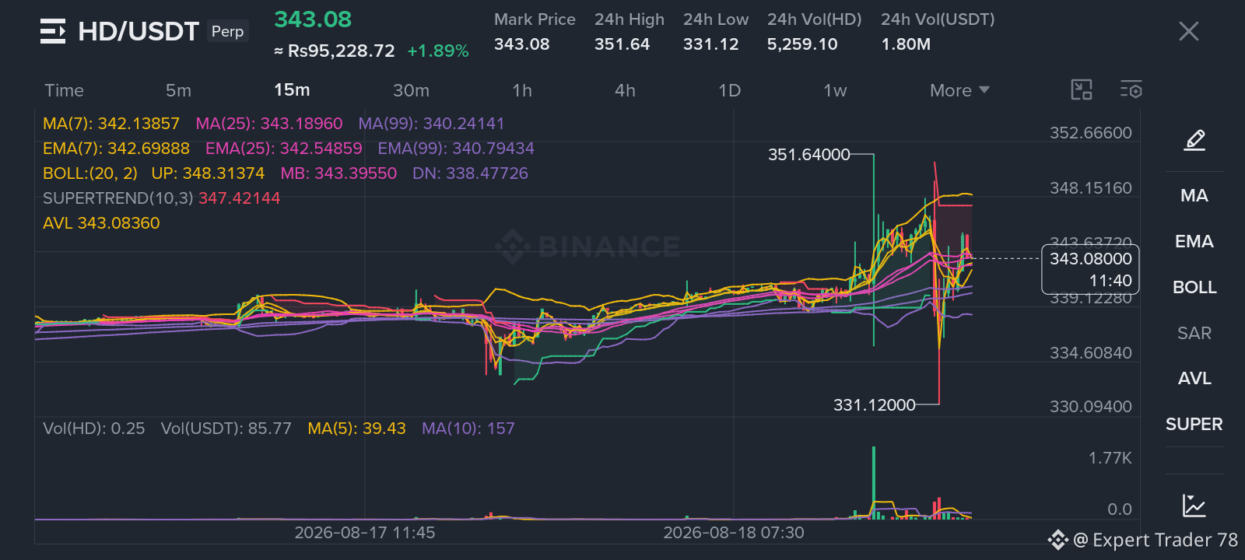The height and width of the screenshot is (560, 1245).
Task: Click the 352.66600 price axis label
Action: click(1090, 133)
